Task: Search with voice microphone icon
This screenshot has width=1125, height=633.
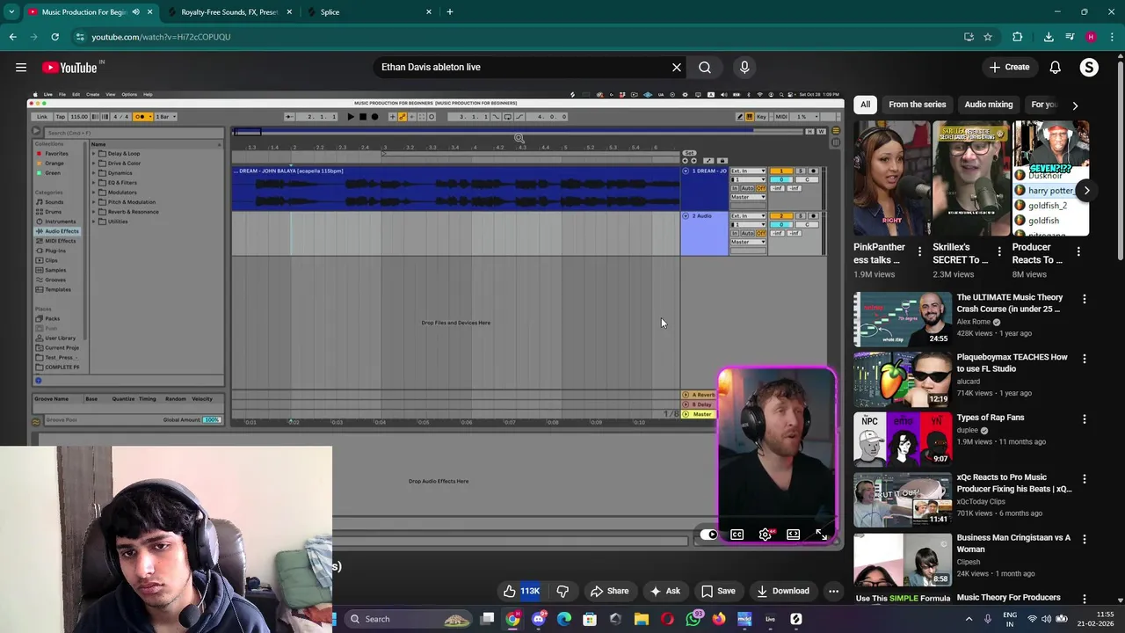Action: tap(744, 67)
